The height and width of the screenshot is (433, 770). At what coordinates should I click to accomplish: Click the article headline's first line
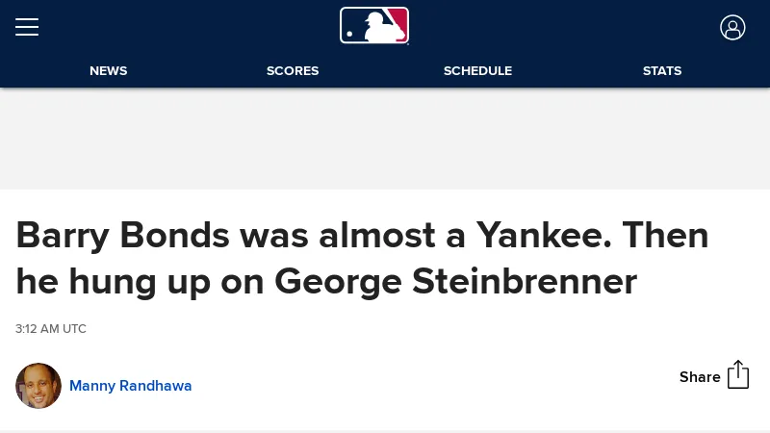362,236
